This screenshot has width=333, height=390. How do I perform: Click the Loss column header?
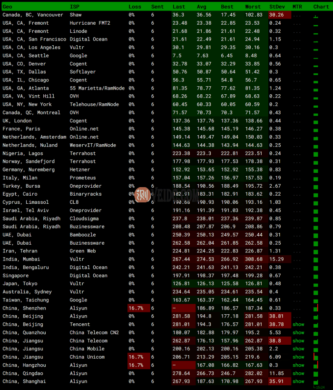tap(135, 7)
